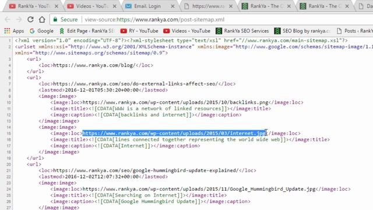Screen dimensions: 373x210
Task: Click lastmod value 2016-12-01T05:30:20+00:00
Action: (101, 90)
